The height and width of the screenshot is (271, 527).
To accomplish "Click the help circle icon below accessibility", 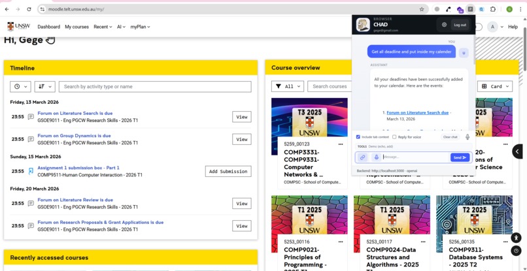I will point(516,251).
